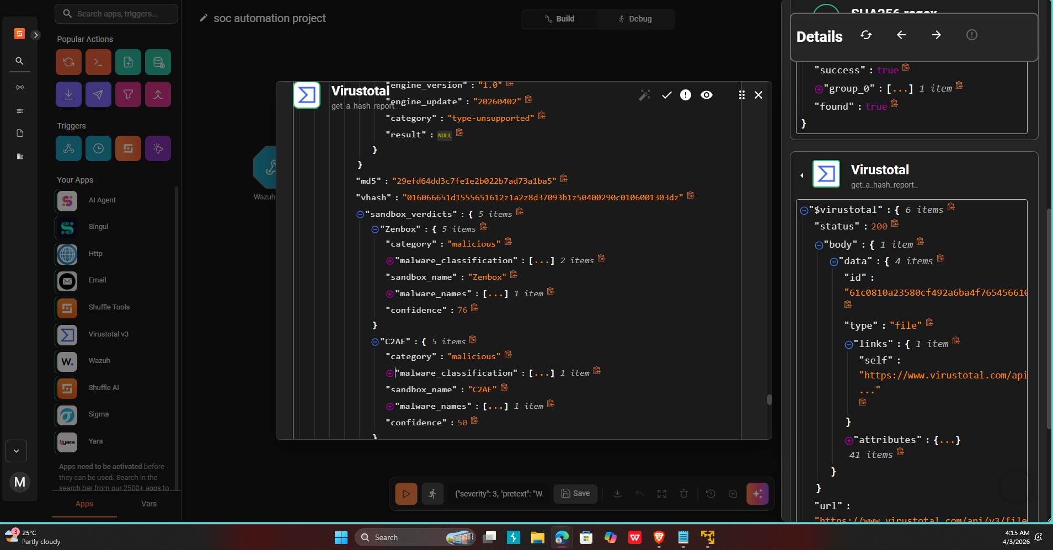
Task: Click the Shuffle Tools app icon
Action: coord(67,308)
